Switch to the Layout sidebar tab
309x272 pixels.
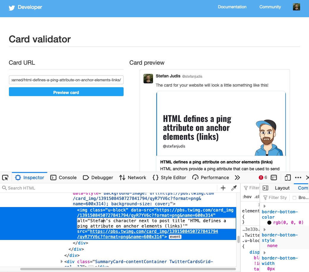pyautogui.click(x=282, y=188)
